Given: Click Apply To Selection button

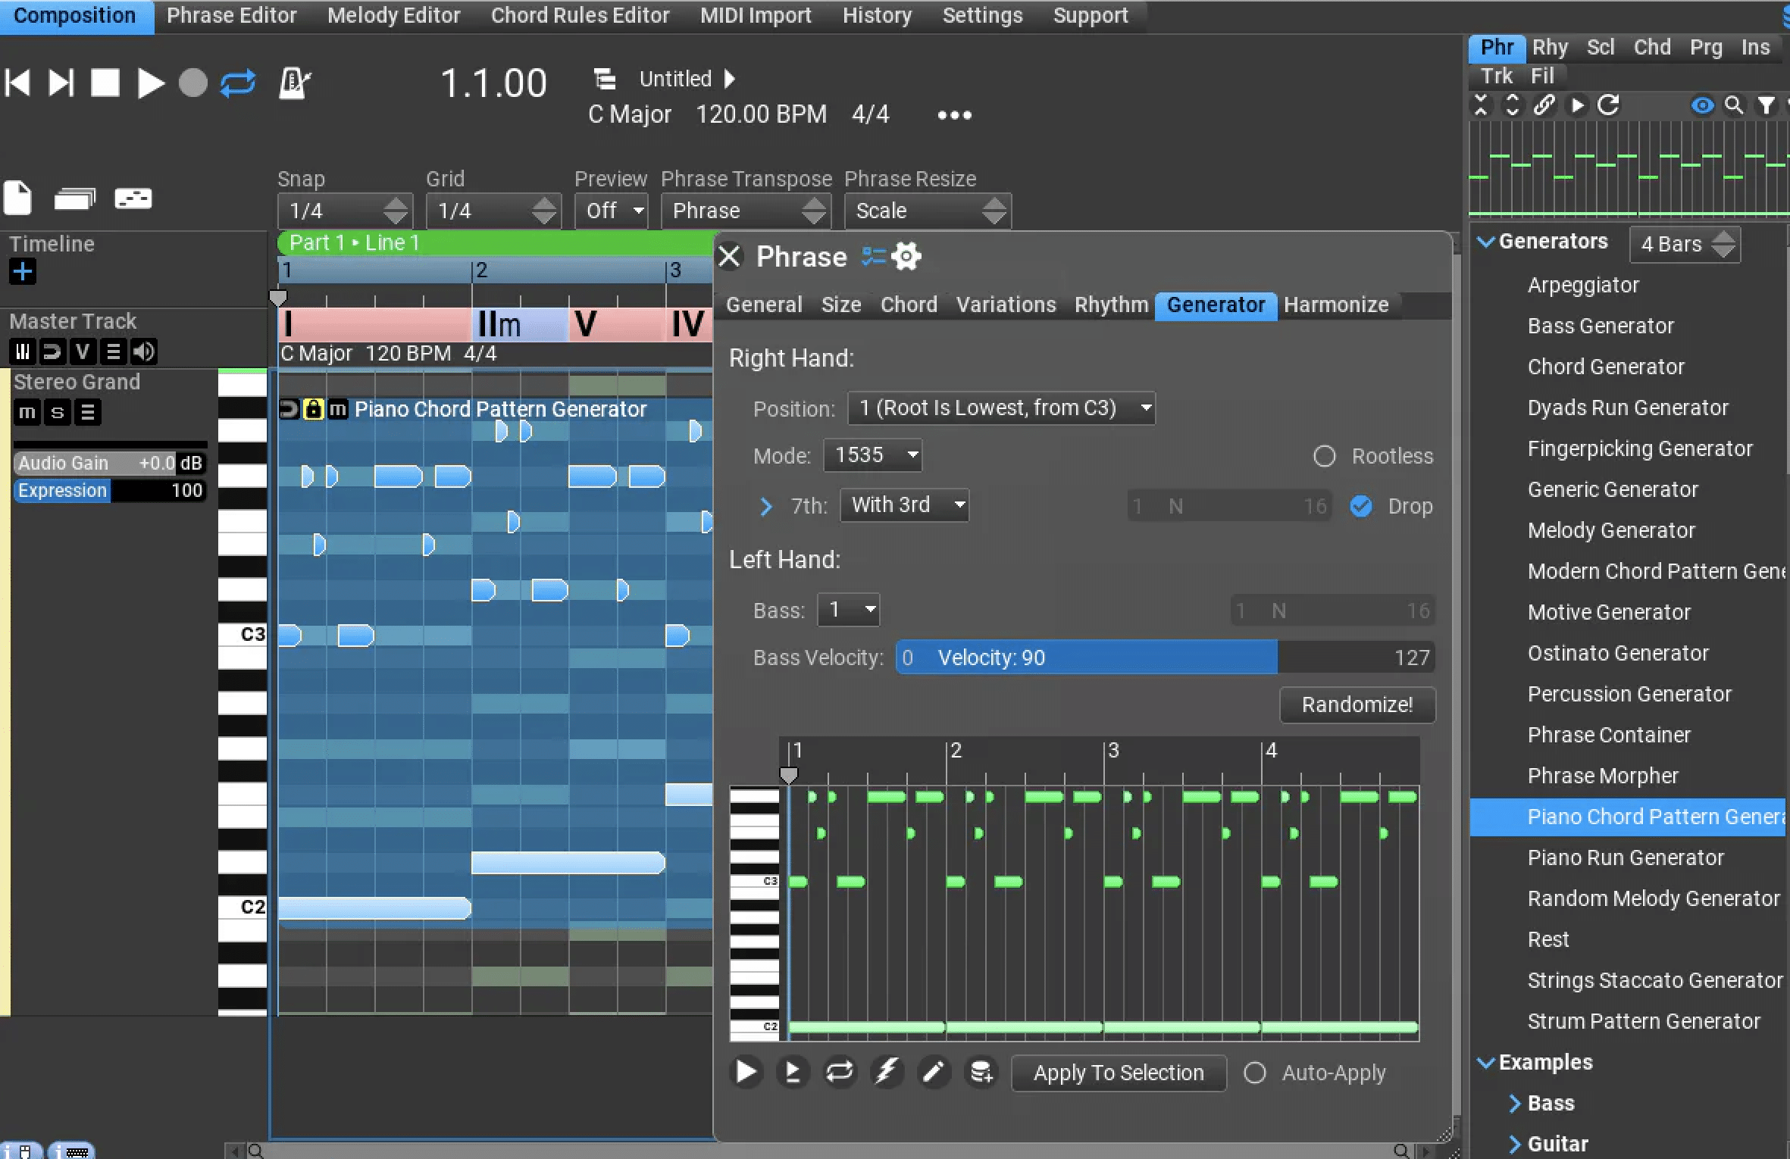Looking at the screenshot, I should [1118, 1072].
